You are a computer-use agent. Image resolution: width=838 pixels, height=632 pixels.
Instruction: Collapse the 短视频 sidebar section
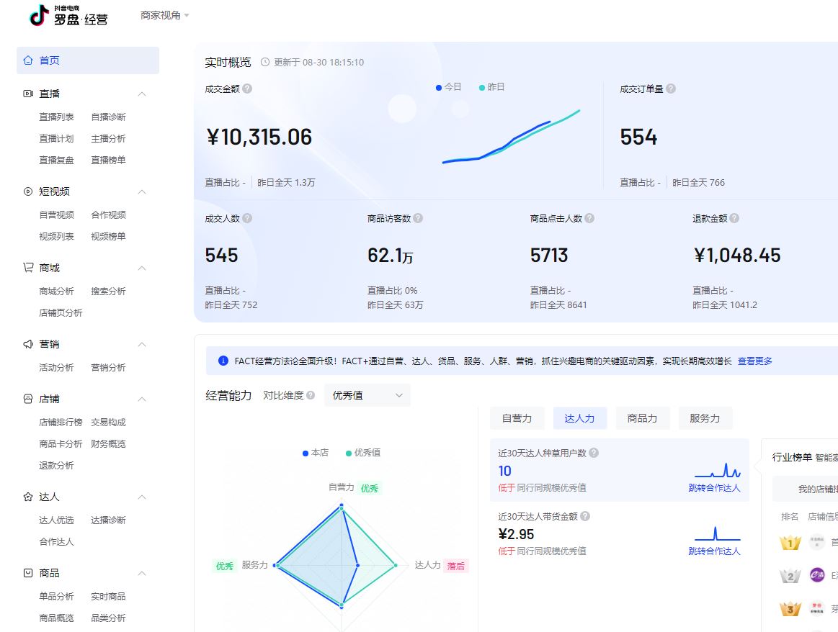(x=142, y=191)
